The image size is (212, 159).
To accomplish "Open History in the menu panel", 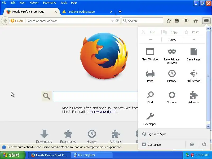I will (172, 76).
